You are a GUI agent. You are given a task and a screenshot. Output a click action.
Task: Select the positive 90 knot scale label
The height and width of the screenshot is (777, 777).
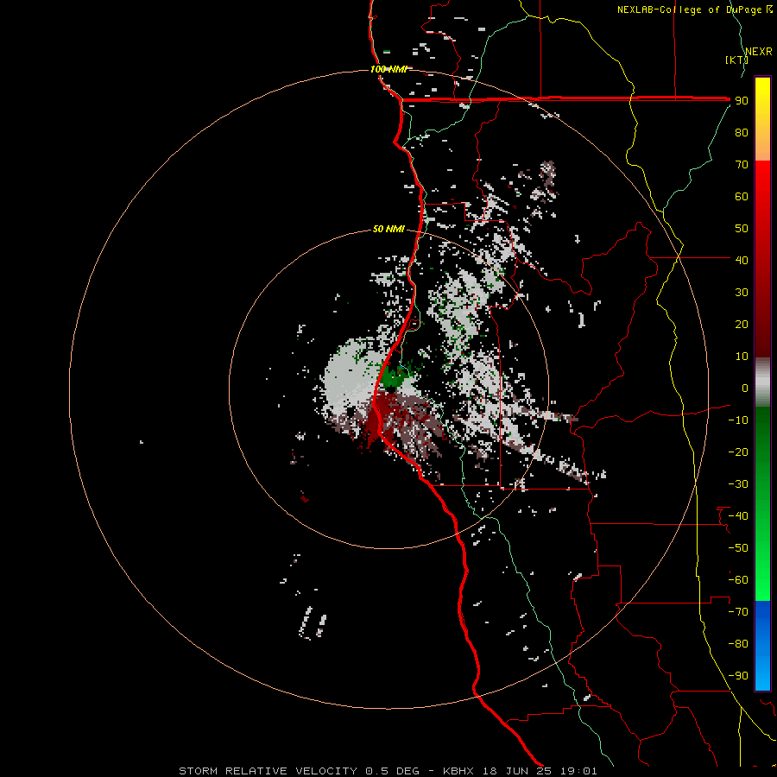click(742, 101)
